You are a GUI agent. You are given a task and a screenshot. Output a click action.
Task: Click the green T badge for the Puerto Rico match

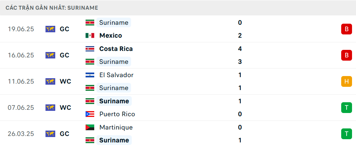pyautogui.click(x=347, y=108)
